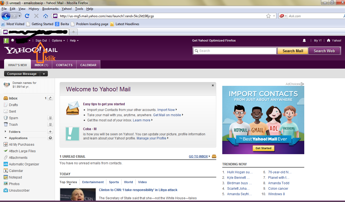Switch to the CONTACTS tab
The image size is (345, 202).
click(x=64, y=65)
